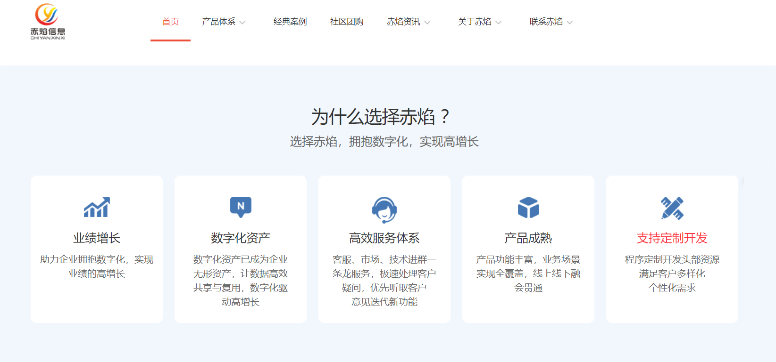Click the 产品成熟 cube box icon
This screenshot has width=776, height=362.
528,208
